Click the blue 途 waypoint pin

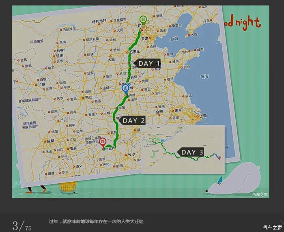click(x=125, y=89)
